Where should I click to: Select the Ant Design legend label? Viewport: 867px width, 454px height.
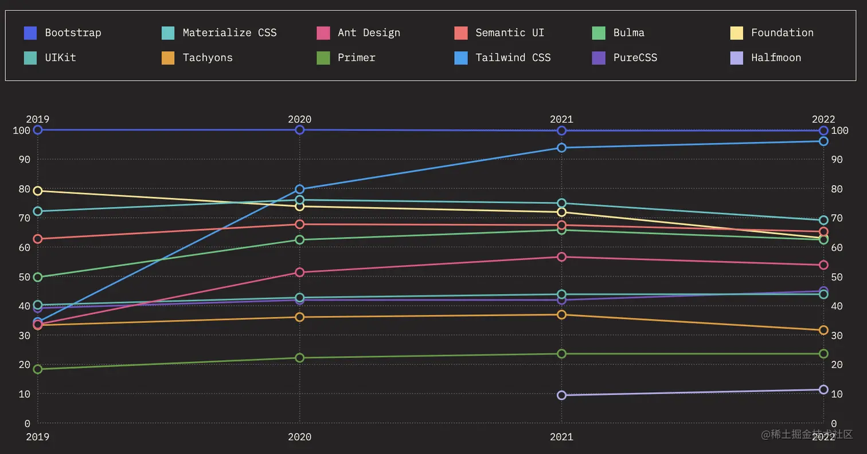point(369,33)
